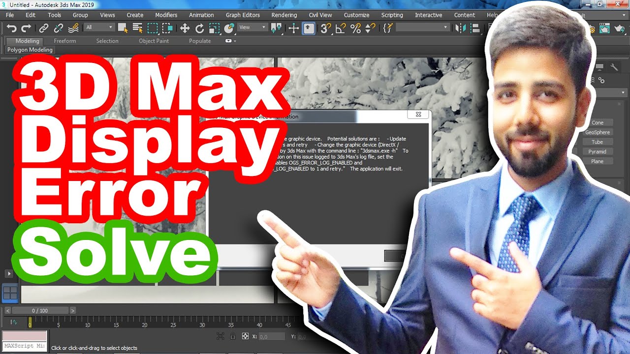Viewport: 630px width, 354px height.
Task: Open the Scripting menu
Action: tap(392, 15)
